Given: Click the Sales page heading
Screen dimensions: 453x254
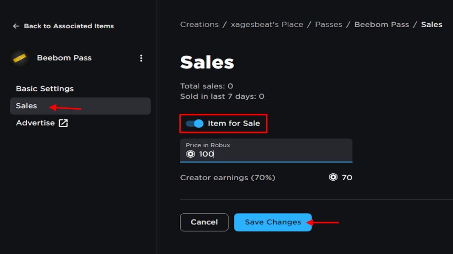Looking at the screenshot, I should pos(207,62).
